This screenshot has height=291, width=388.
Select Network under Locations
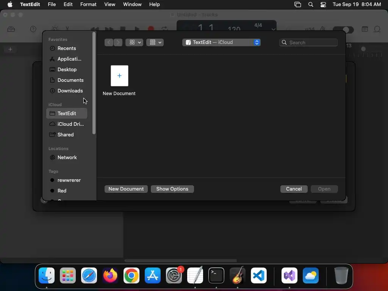[x=66, y=157]
